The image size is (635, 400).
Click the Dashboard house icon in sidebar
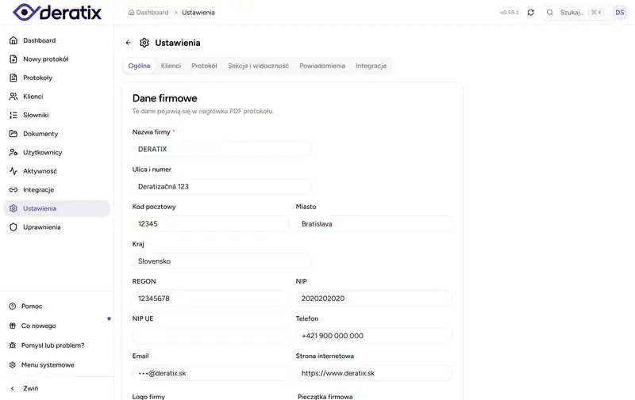(x=13, y=40)
